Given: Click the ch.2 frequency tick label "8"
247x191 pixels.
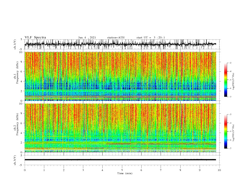Looking at the screenshot, I should [22, 114].
